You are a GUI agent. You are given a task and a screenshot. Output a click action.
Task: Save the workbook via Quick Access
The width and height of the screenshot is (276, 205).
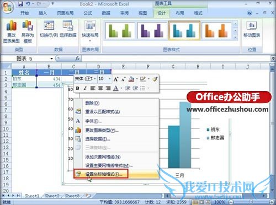coord(20,4)
